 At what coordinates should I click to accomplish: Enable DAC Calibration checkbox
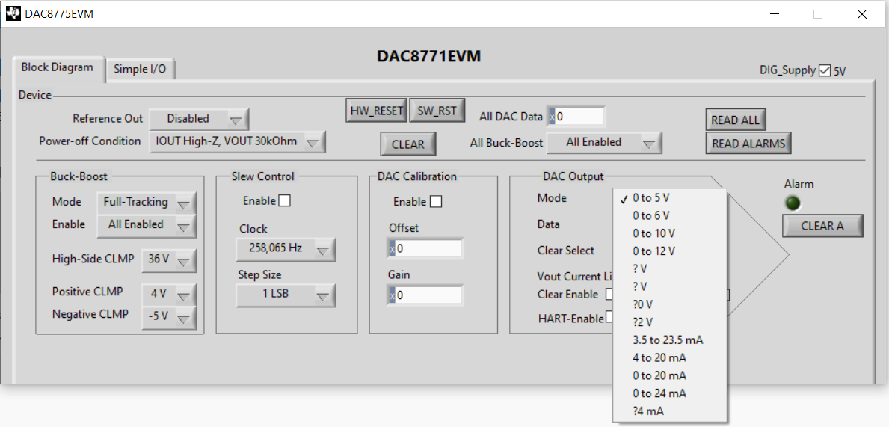[436, 201]
